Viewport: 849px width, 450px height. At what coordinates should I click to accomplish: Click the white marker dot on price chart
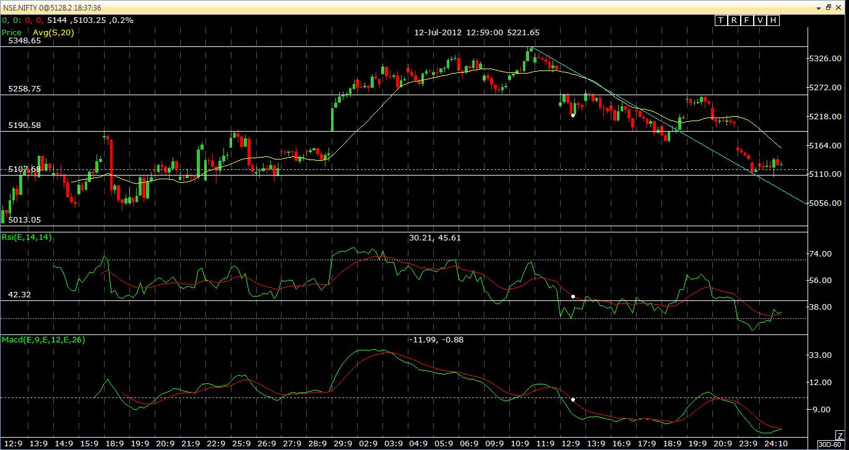pyautogui.click(x=573, y=115)
